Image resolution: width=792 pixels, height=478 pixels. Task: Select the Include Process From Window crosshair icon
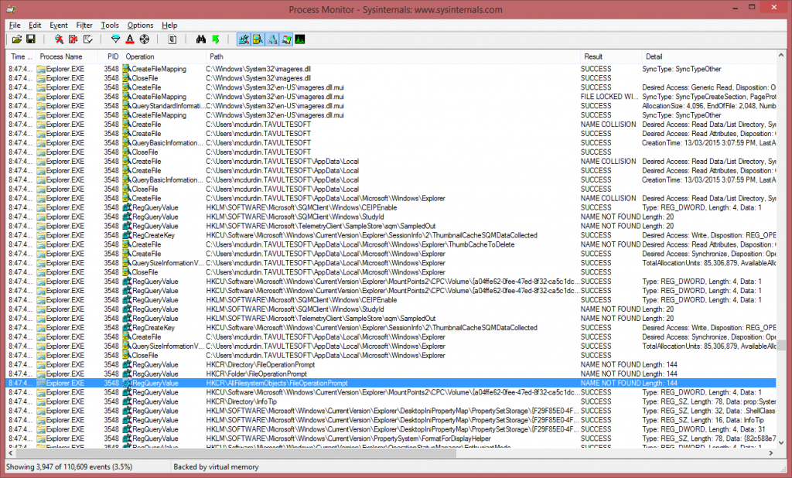[145, 39]
